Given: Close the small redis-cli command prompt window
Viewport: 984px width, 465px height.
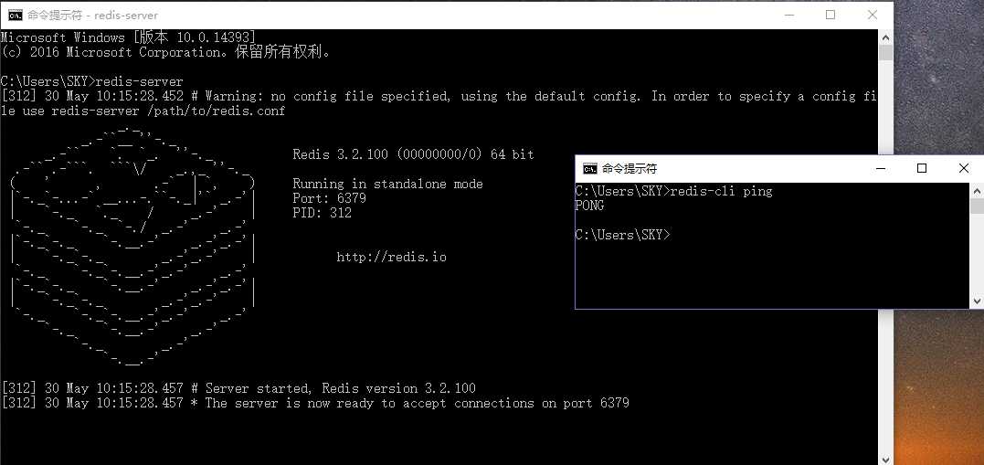Looking at the screenshot, I should pos(964,169).
